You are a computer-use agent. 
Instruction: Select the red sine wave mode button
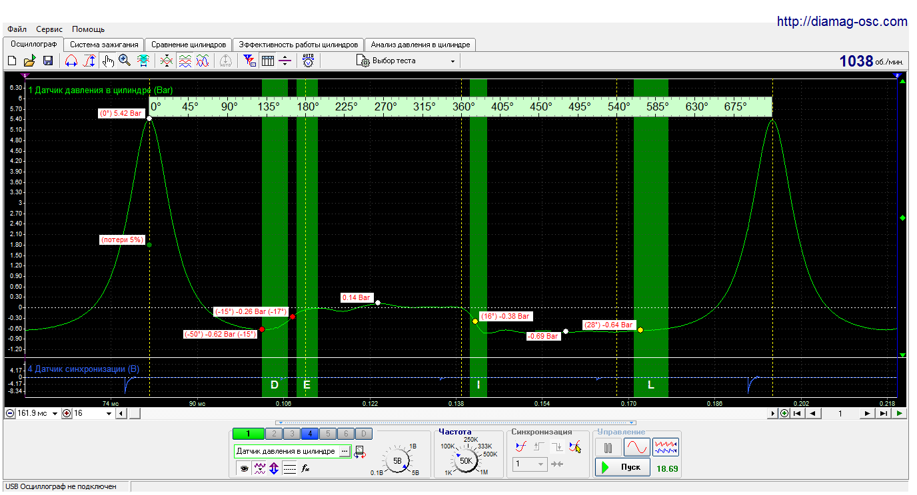tap(636, 447)
